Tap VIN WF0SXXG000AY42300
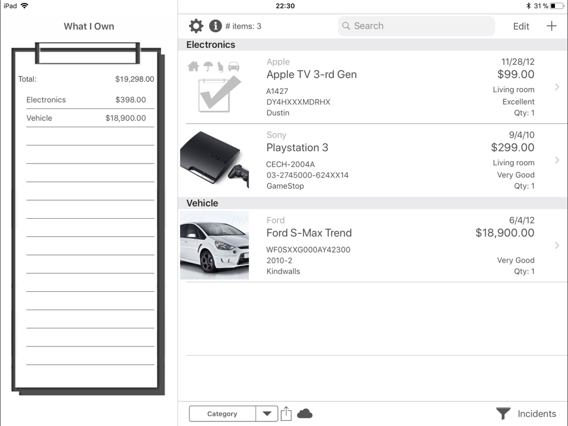568x426 pixels. [308, 249]
